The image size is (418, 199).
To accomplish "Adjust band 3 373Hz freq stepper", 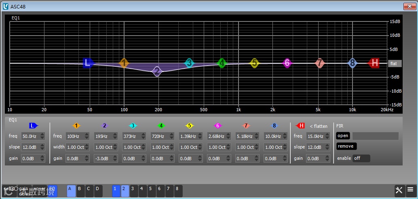I will tap(144, 136).
